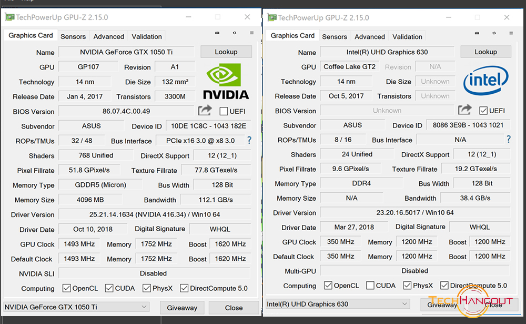Toggle the PhysX checkbox in the NVIDIA window

pos(147,288)
